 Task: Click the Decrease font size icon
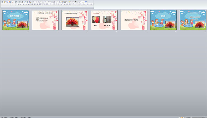(64, 4)
